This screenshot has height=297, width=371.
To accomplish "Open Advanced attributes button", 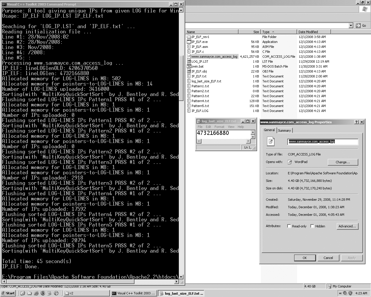I will (x=347, y=226).
